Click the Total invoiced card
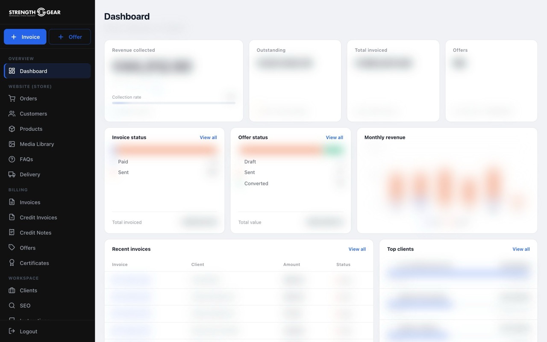547x342 pixels. tap(393, 81)
